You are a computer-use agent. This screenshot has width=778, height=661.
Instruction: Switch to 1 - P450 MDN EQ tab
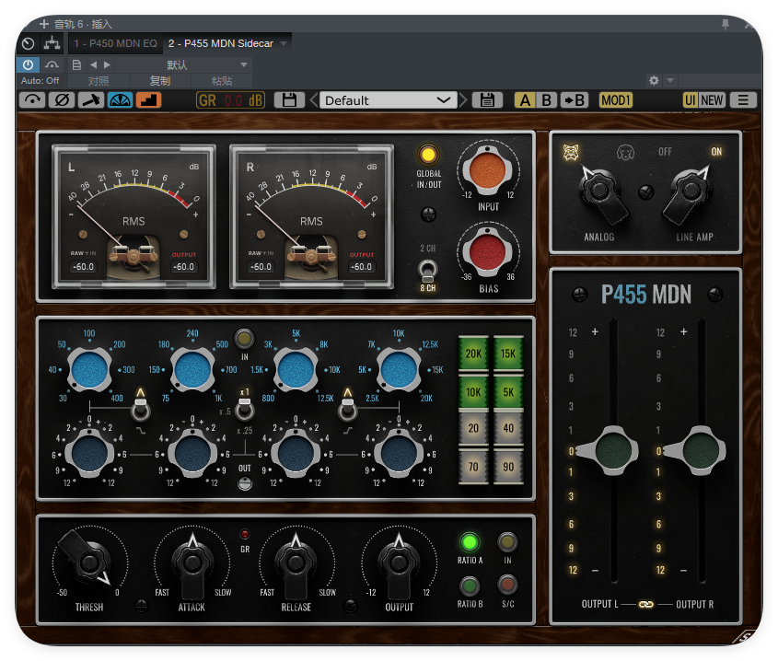click(x=115, y=43)
